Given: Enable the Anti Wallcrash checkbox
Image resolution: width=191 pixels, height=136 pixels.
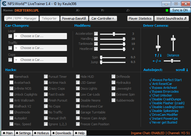Looking at the screenshot, I should click(x=12, y=100).
